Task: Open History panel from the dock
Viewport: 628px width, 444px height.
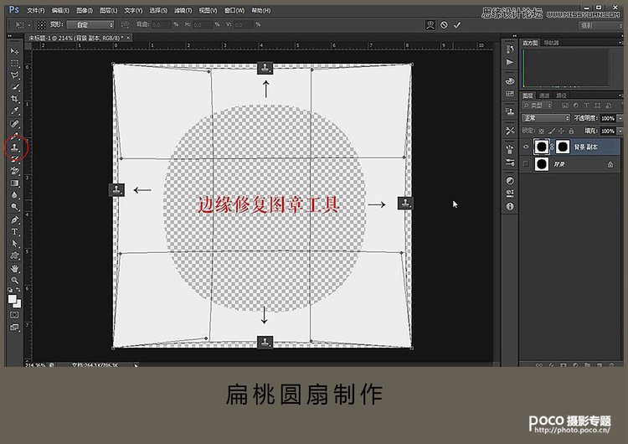Action: (x=510, y=49)
